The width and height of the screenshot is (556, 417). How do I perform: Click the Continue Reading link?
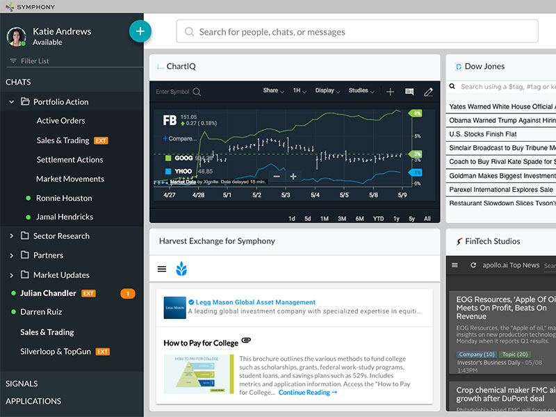coord(308,393)
